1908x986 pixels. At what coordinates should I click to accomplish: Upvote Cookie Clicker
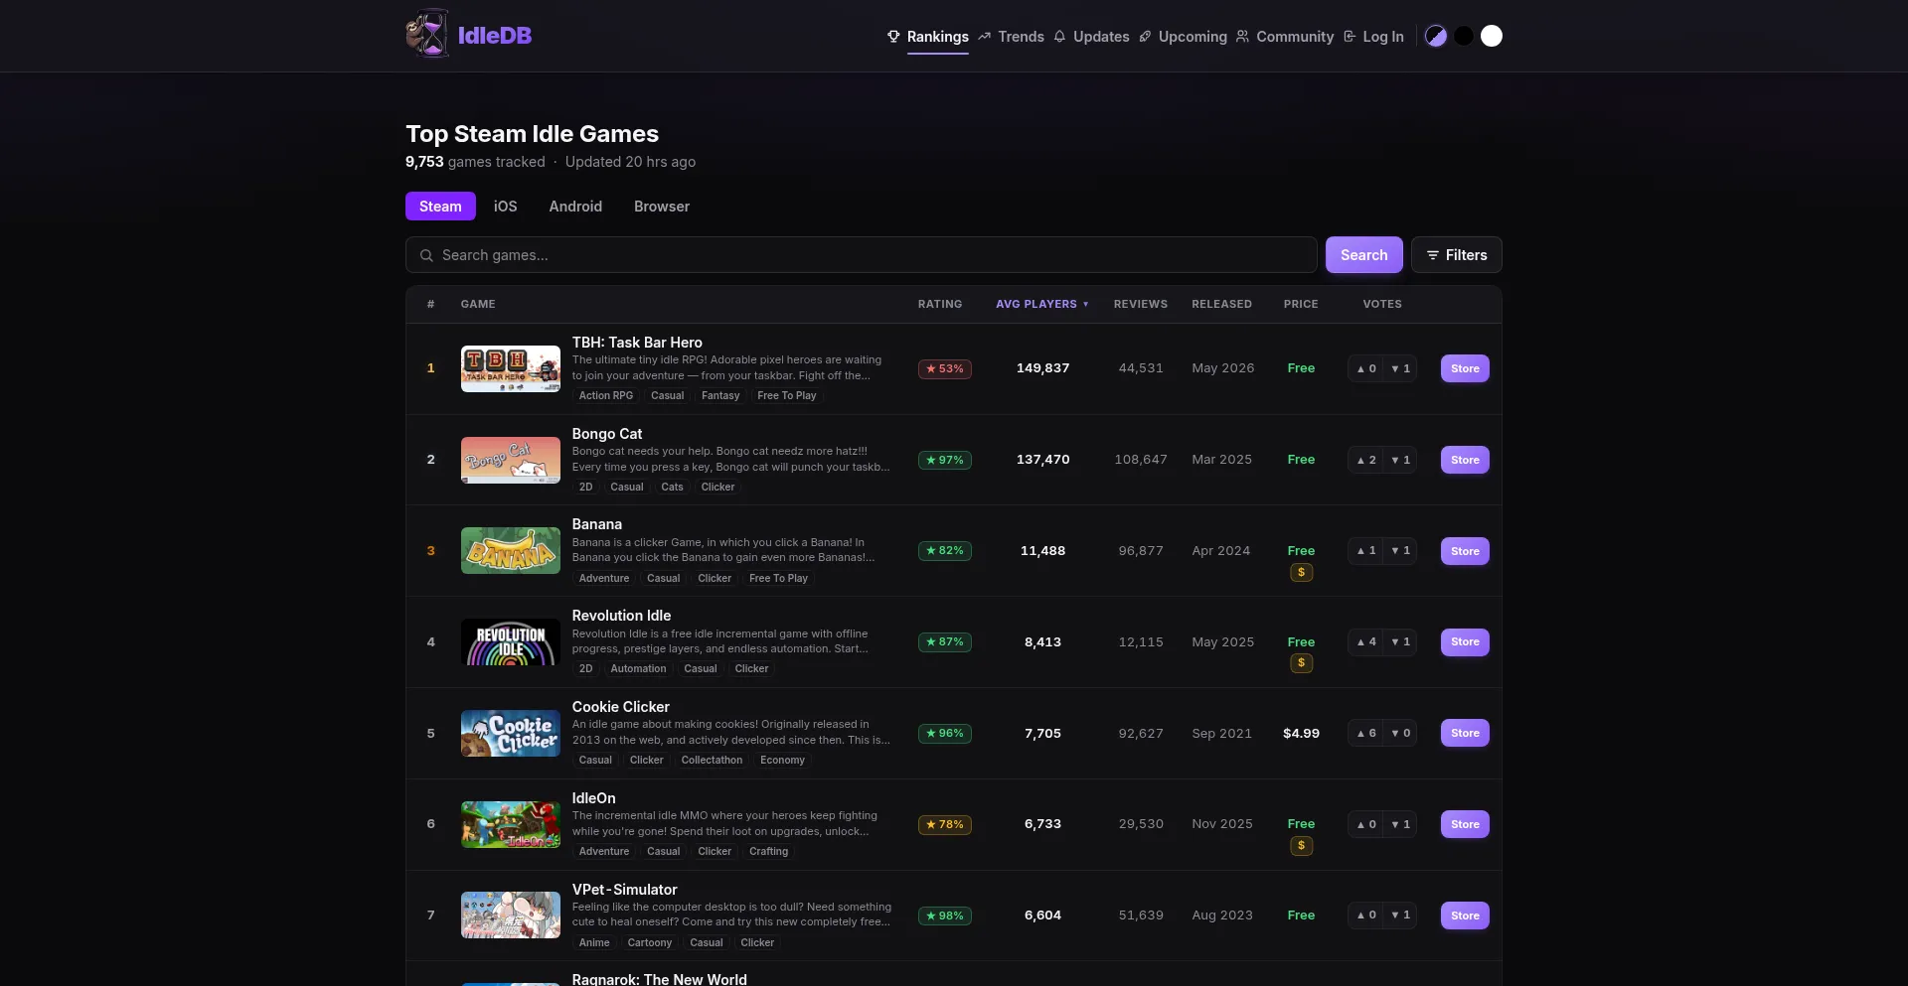(1366, 733)
